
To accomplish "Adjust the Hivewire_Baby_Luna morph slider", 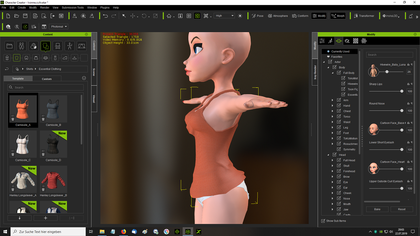I will coord(387,71).
